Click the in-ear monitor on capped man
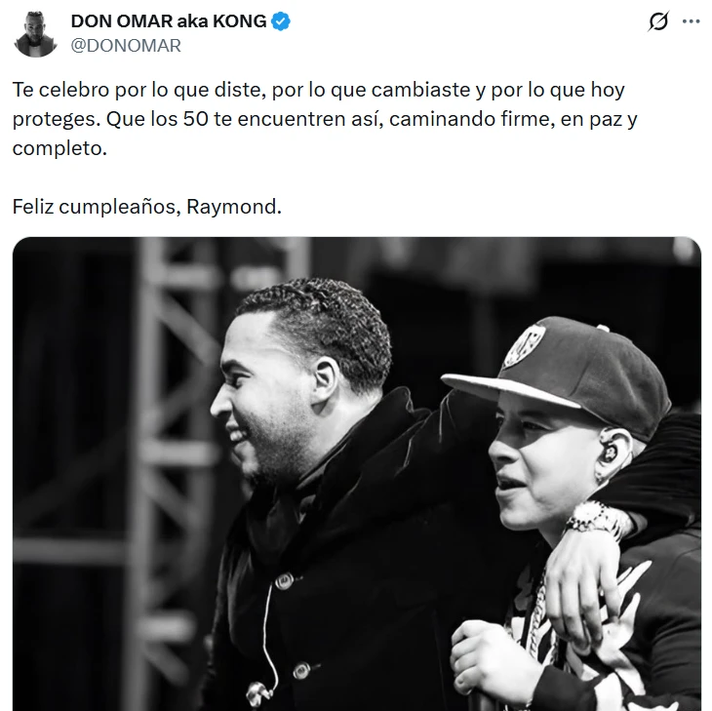Image resolution: width=712 pixels, height=711 pixels. 610,451
